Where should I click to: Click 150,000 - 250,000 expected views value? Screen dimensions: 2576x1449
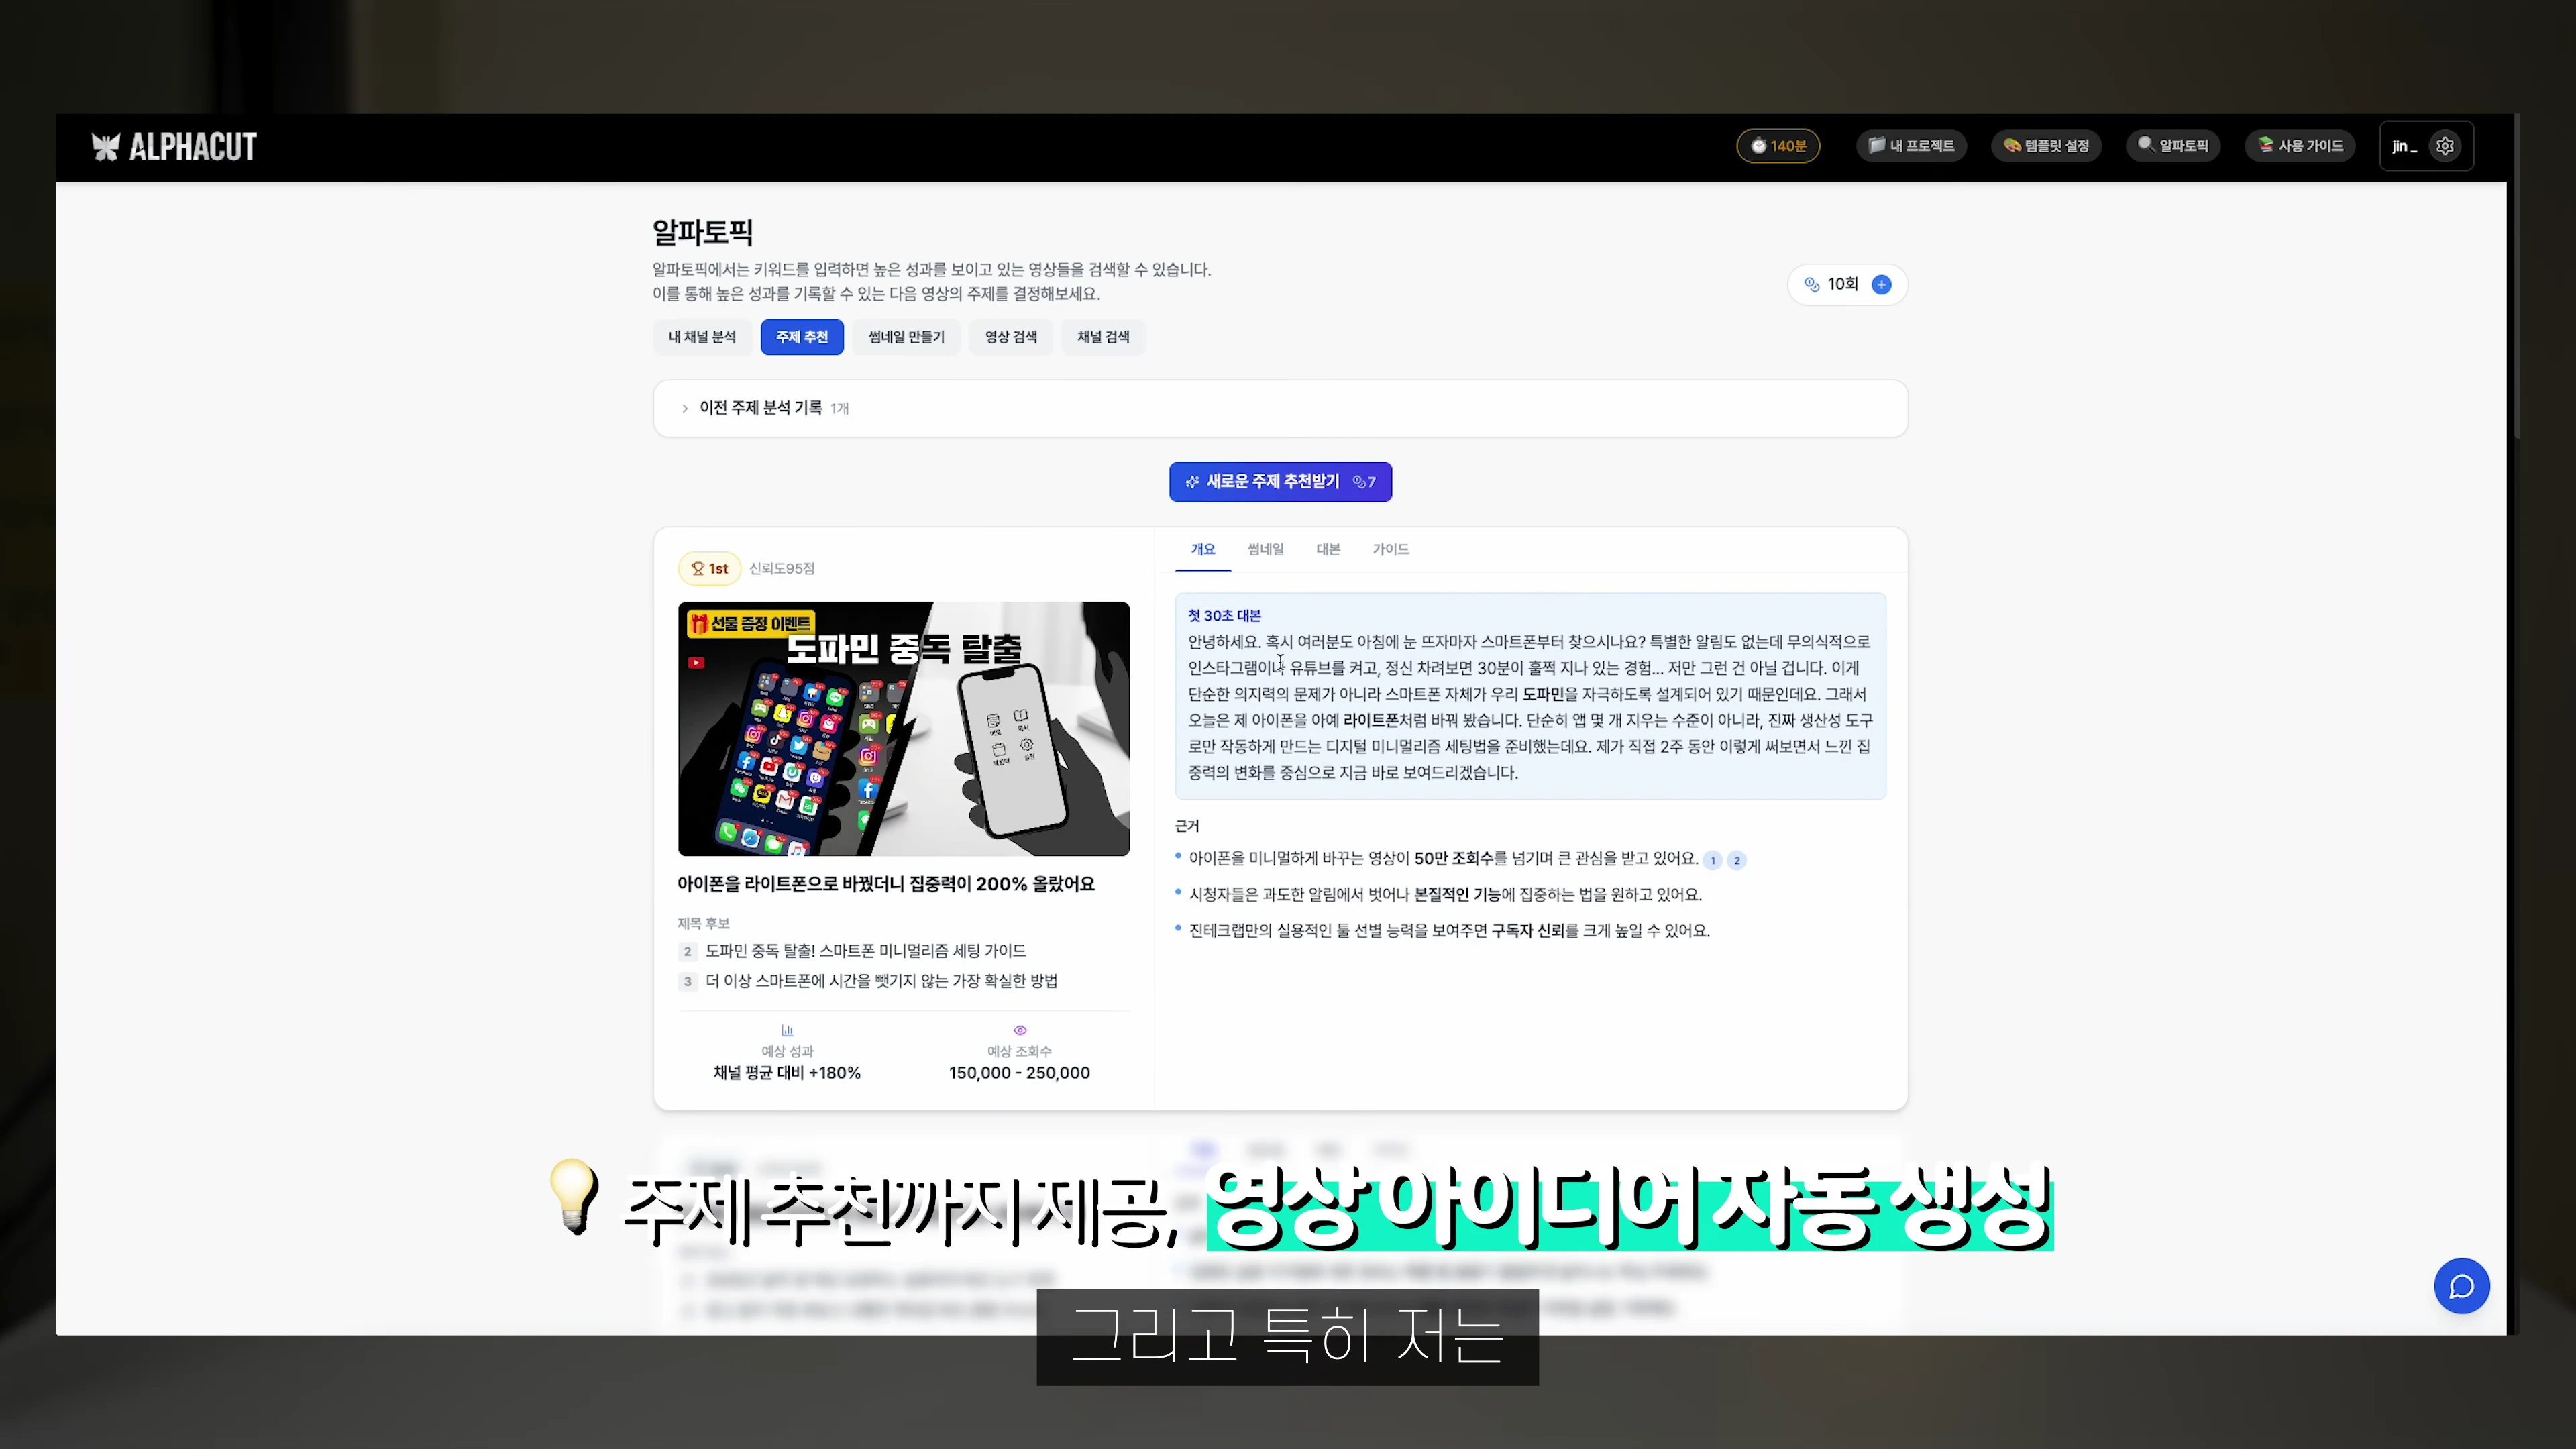[1019, 1073]
